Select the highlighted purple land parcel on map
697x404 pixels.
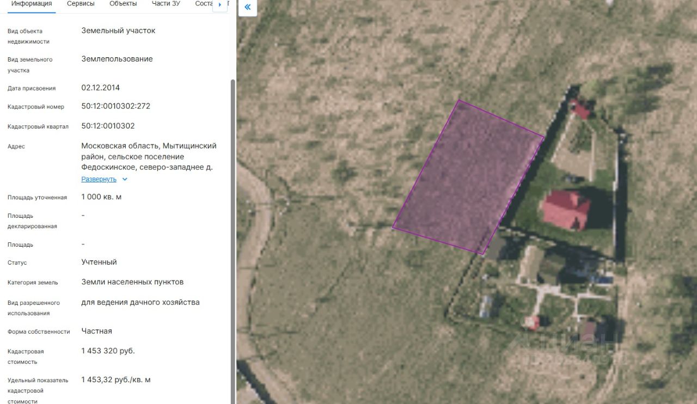point(468,177)
